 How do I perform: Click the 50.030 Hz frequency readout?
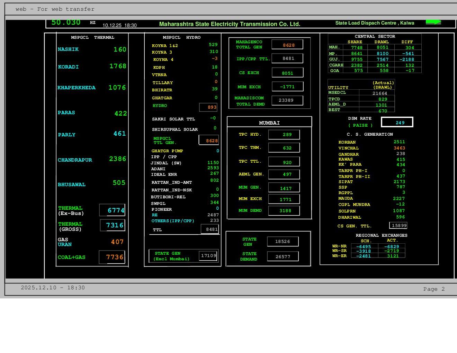tap(66, 22)
